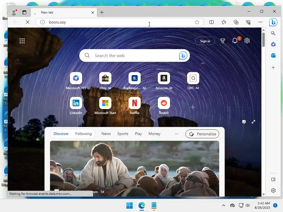The height and width of the screenshot is (212, 283).
Task: Click the Bing icon in the search box
Action: 183,55
